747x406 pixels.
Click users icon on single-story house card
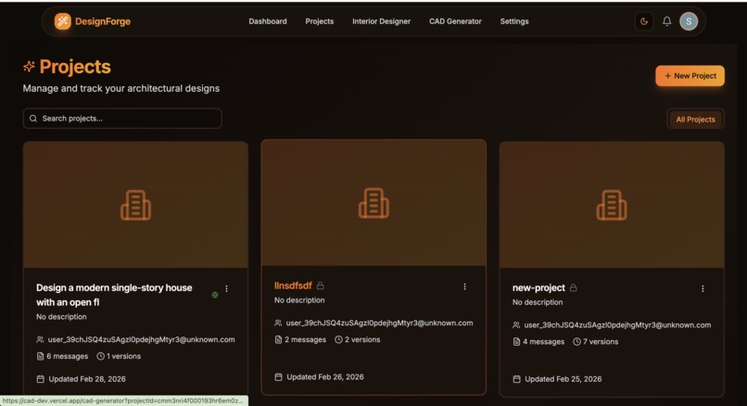[x=40, y=339]
